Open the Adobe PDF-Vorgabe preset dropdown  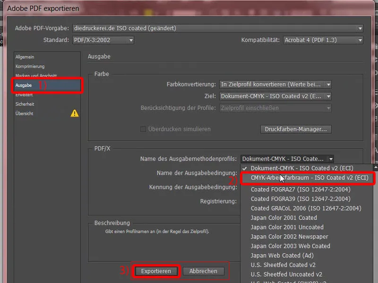218,28
